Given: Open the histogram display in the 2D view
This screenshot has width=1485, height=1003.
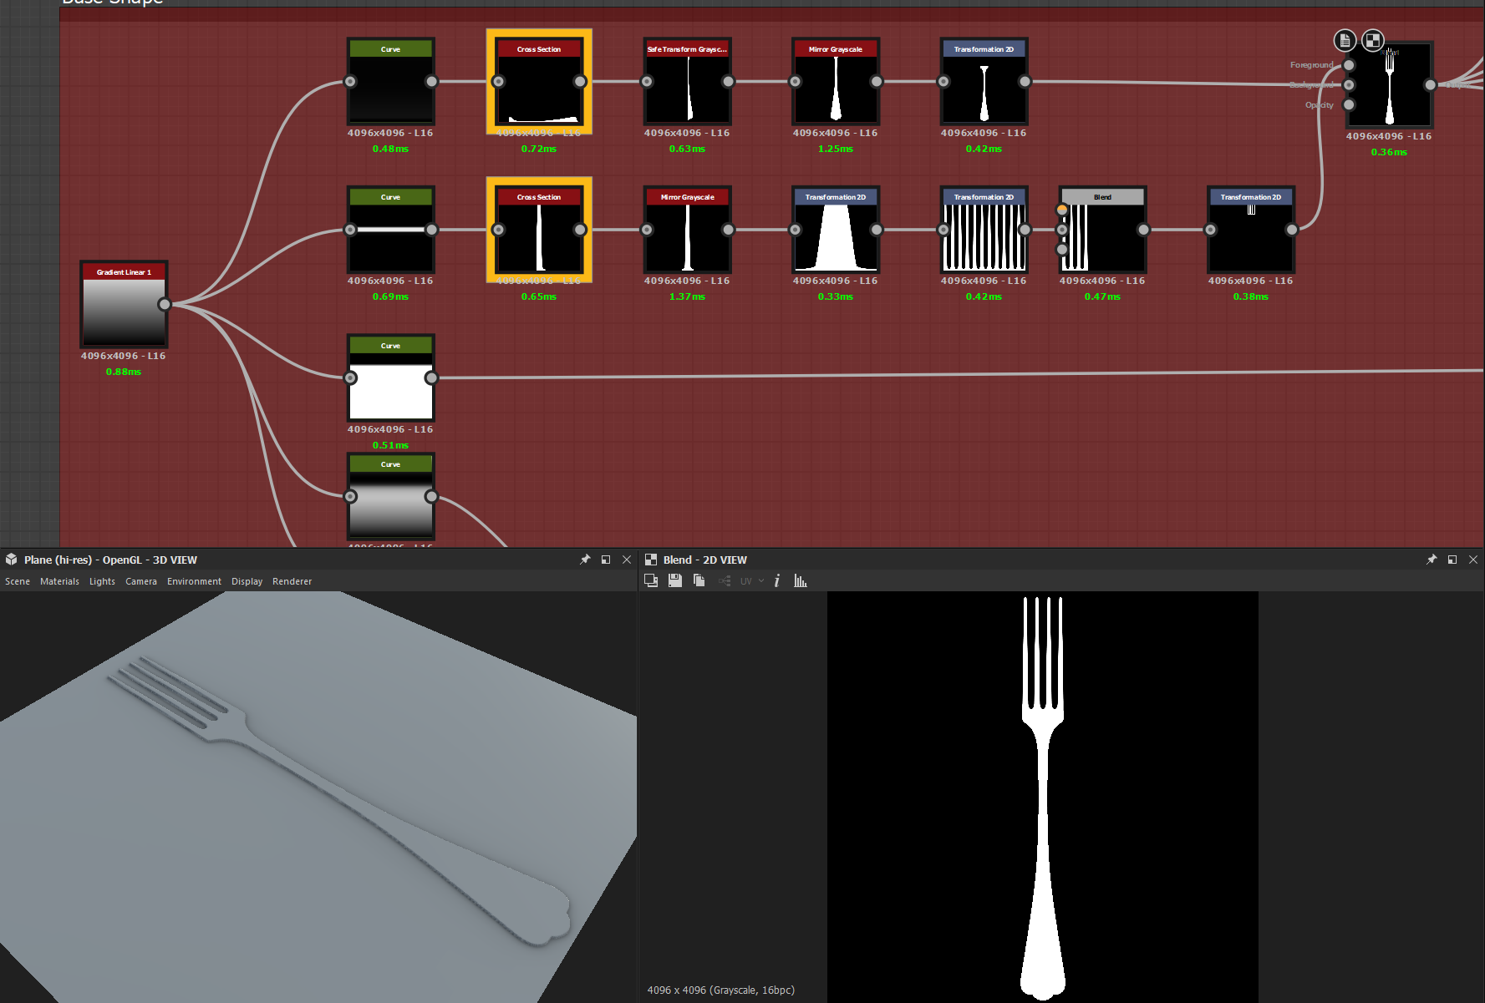Looking at the screenshot, I should click(800, 580).
